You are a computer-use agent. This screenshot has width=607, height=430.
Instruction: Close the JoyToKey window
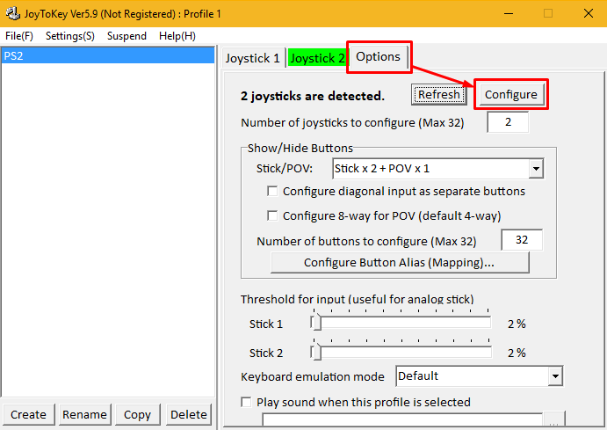pyautogui.click(x=589, y=13)
